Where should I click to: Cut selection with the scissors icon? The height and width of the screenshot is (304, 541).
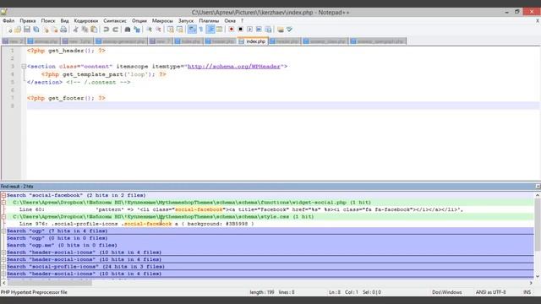point(75,30)
